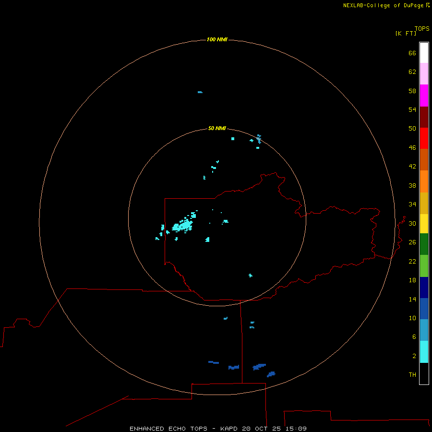
Task: Click the 'TH' legend label
Action: 412,375
